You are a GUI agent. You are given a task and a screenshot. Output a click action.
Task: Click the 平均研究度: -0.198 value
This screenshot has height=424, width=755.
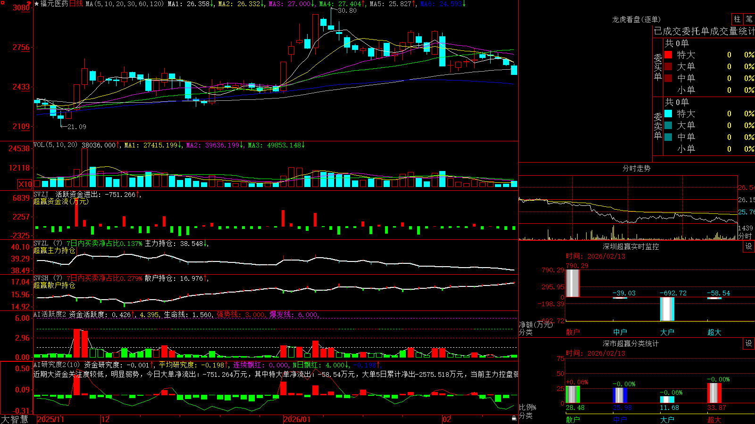pyautogui.click(x=193, y=365)
